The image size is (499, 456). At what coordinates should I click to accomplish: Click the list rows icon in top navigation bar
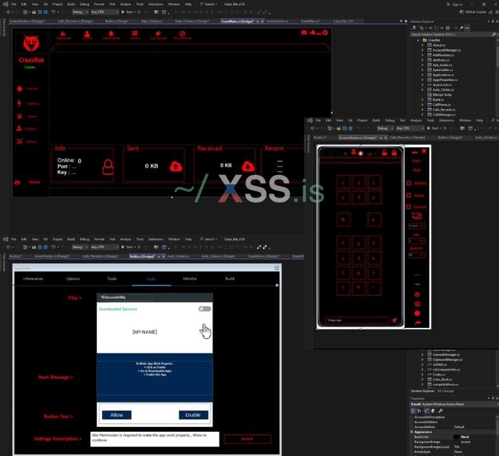click(x=134, y=34)
